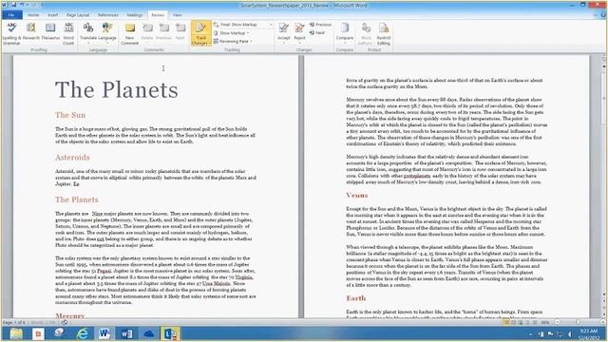This screenshot has height=342, width=608.
Task: Click the Page 1 of 6 status indicator
Action: (x=15, y=323)
